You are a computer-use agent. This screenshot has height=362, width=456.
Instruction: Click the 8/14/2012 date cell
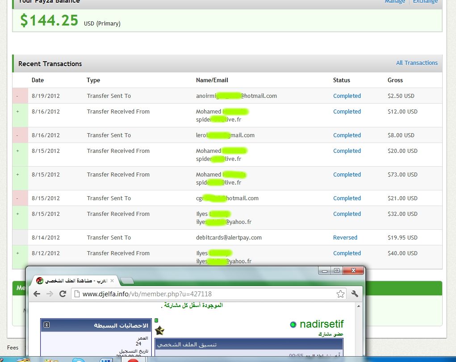[46, 237]
